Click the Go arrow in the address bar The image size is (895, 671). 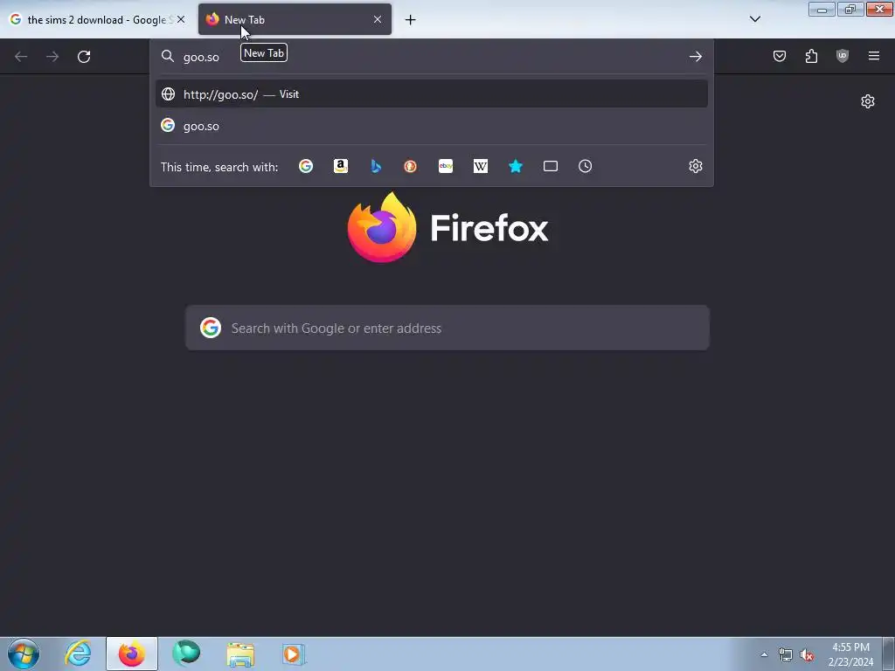click(x=695, y=57)
